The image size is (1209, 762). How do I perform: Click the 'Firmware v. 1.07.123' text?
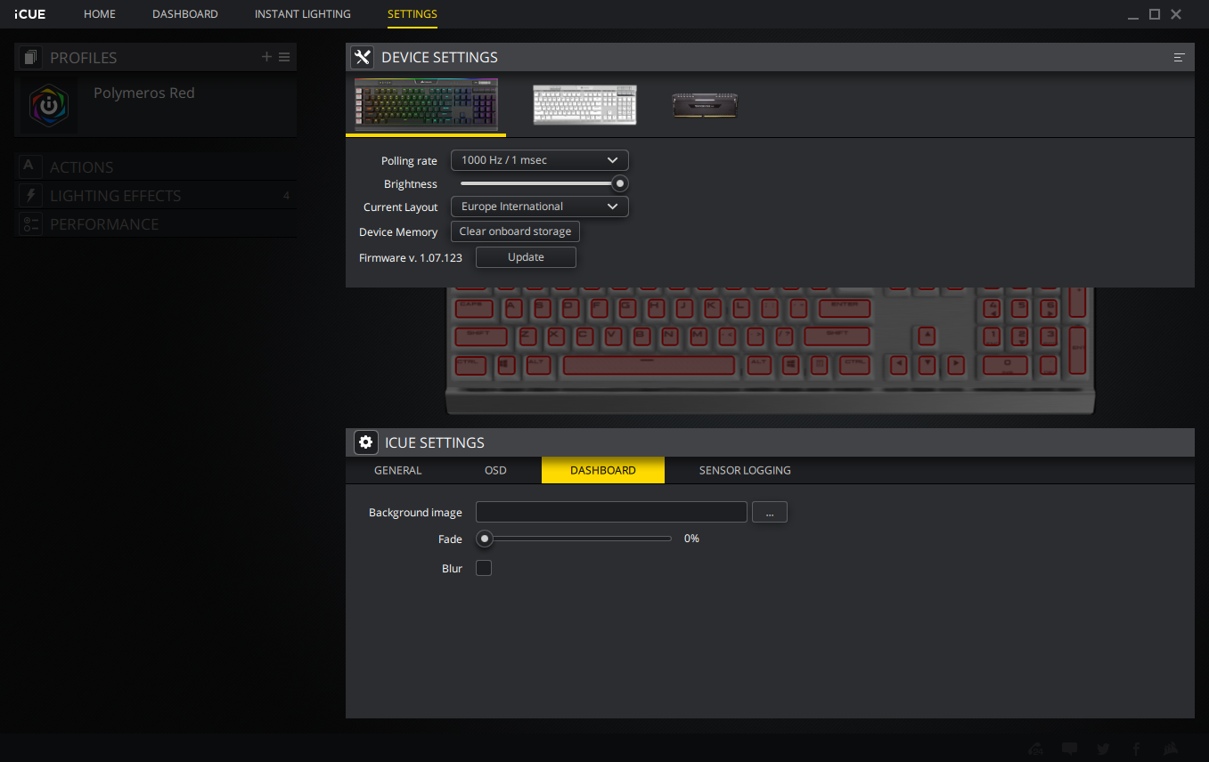[x=411, y=257]
